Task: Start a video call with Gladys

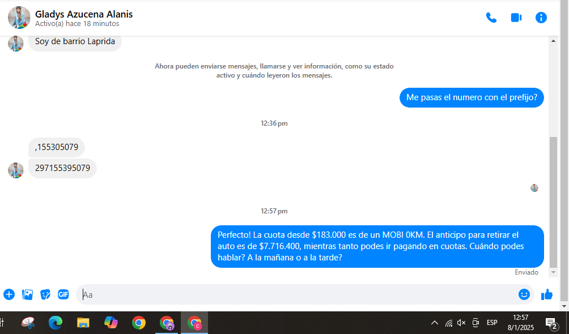Action: pos(516,18)
